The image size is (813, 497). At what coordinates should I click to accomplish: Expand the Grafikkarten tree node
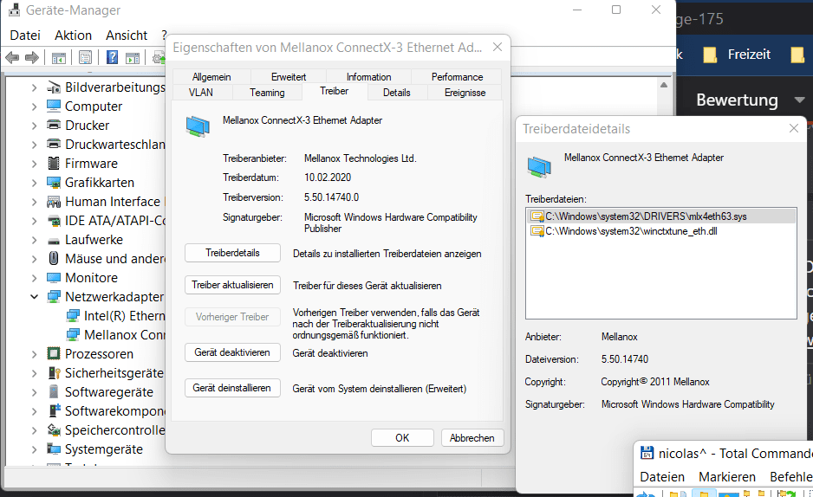[x=34, y=183]
